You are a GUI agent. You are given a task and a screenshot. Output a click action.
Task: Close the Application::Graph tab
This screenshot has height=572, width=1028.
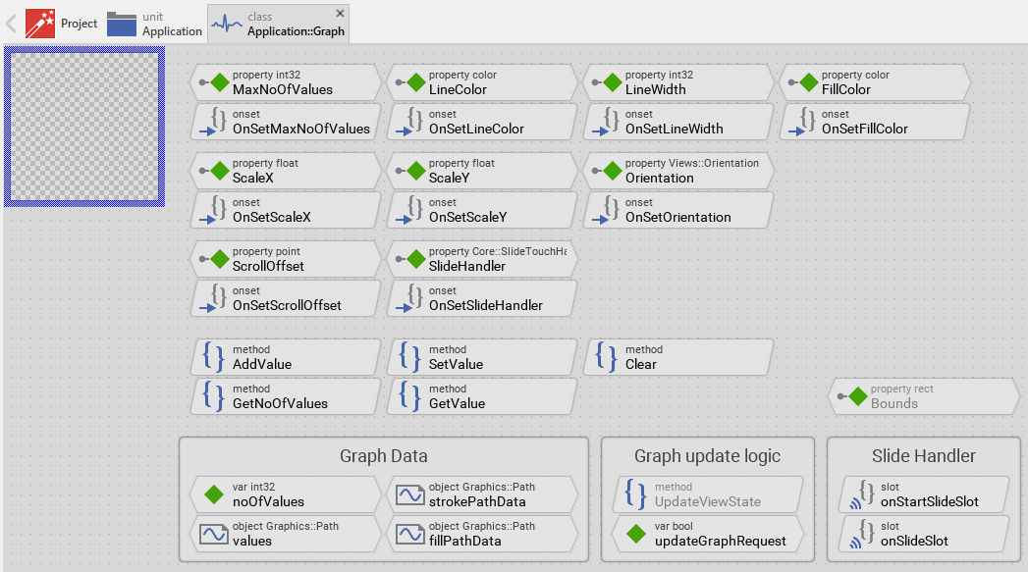(x=341, y=13)
